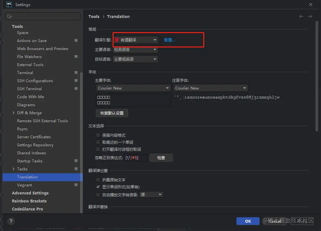Image resolution: width=321 pixels, height=231 pixels.
Task: Select SSH Configurations settings
Action: click(x=35, y=81)
